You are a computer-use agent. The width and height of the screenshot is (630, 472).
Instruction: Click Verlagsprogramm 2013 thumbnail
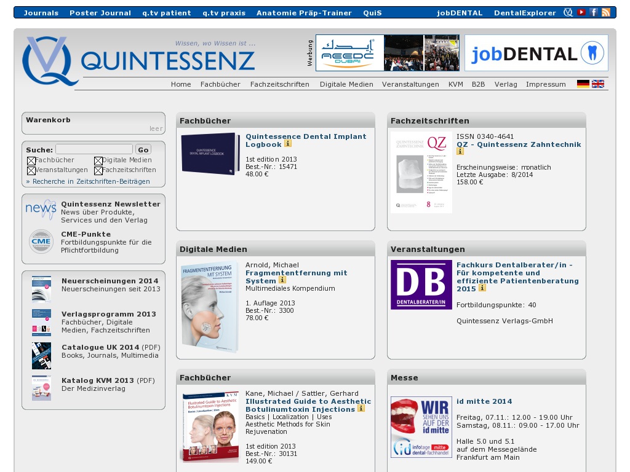pyautogui.click(x=41, y=322)
